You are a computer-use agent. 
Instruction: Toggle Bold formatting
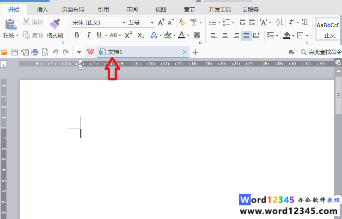[77, 35]
